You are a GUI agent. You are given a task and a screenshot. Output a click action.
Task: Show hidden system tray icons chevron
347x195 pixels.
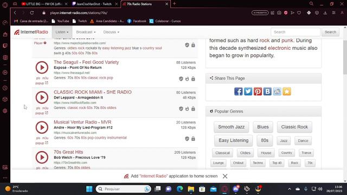[290, 189]
